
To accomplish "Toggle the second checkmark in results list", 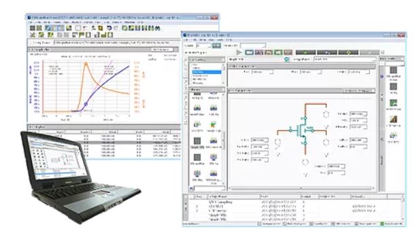I will click(197, 211).
